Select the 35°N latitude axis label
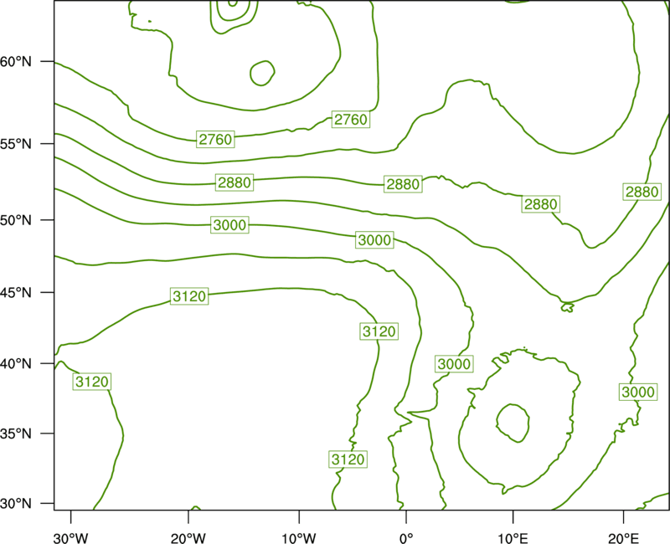670x544 pixels. (16, 434)
